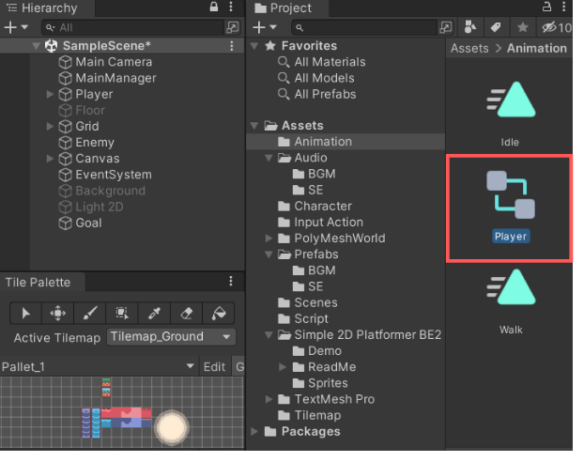Choose the eraser tool in Tile Palette

pyautogui.click(x=186, y=314)
